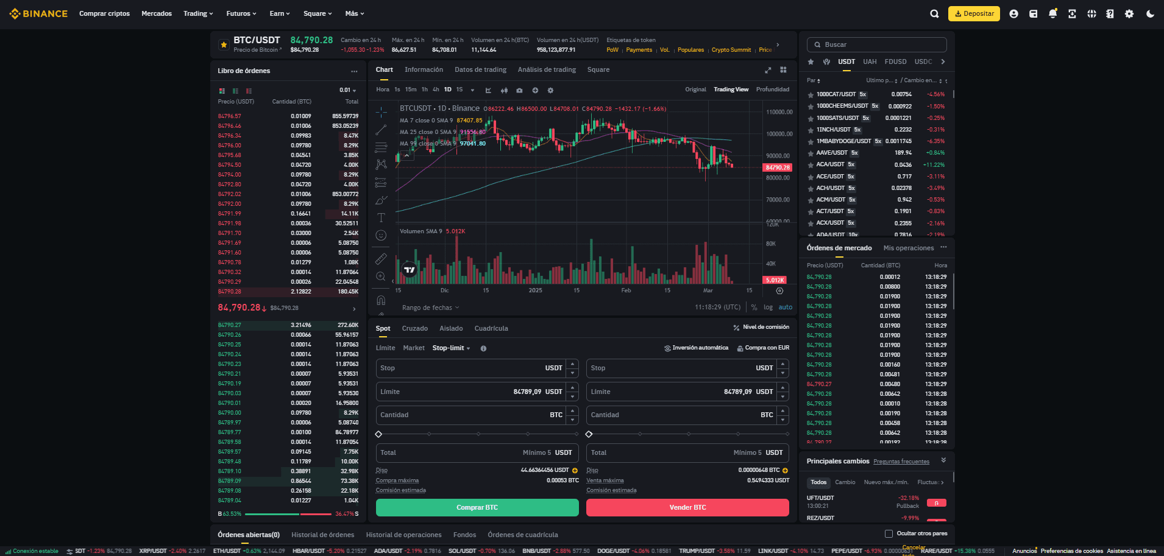Open the download app icon
The width and height of the screenshot is (1164, 556).
pos(1072,13)
